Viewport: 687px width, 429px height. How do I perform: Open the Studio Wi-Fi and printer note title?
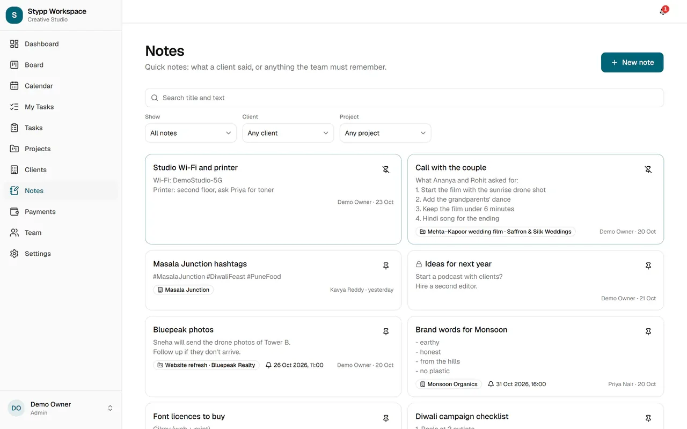195,167
